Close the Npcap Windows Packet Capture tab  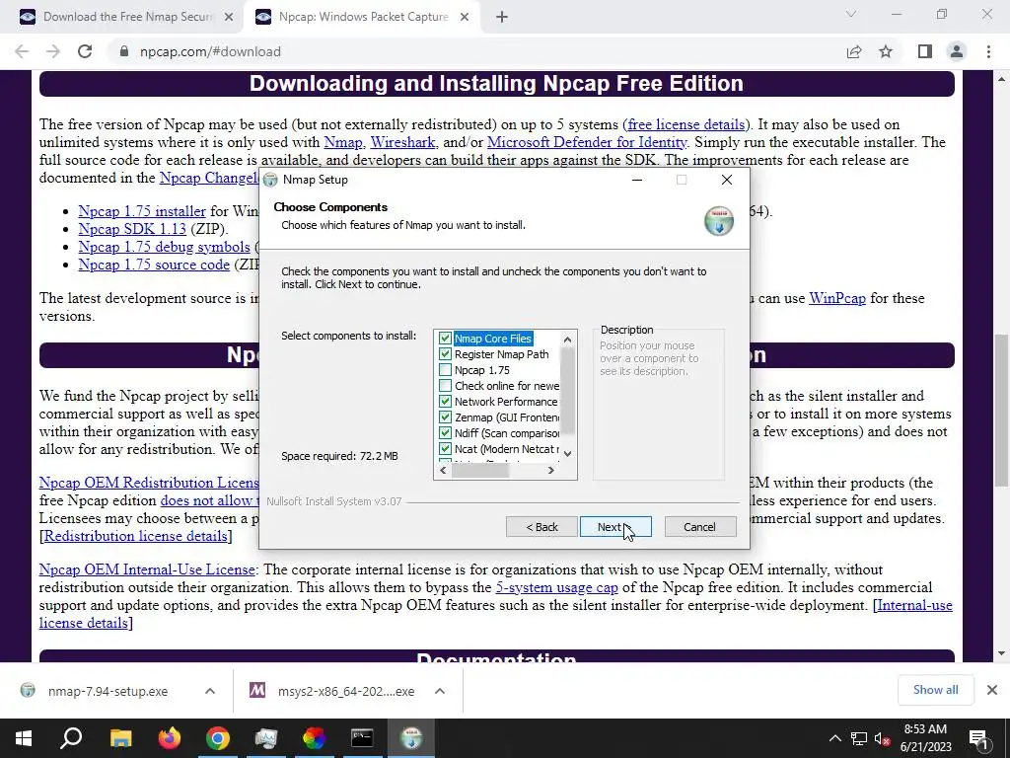(465, 18)
